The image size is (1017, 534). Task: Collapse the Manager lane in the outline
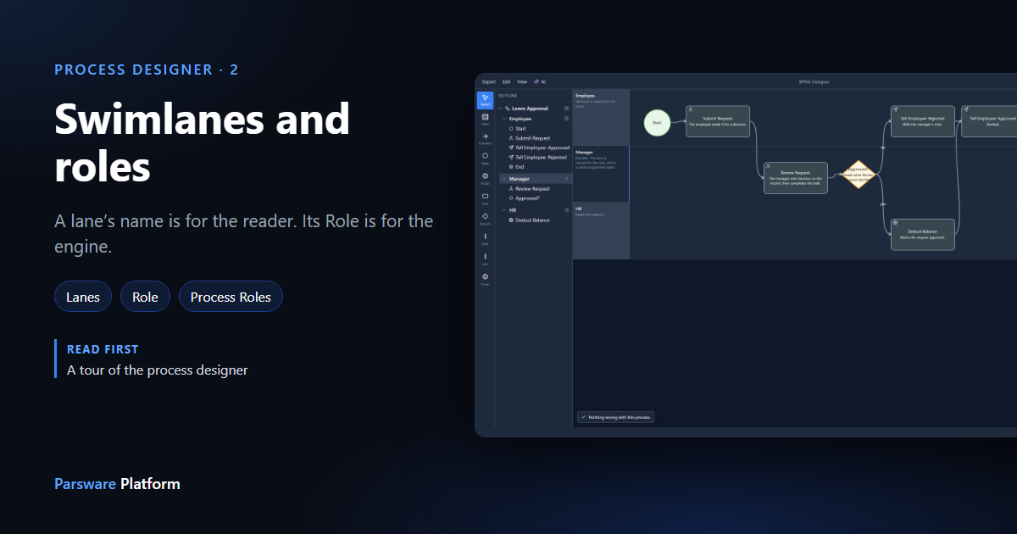[x=503, y=179]
